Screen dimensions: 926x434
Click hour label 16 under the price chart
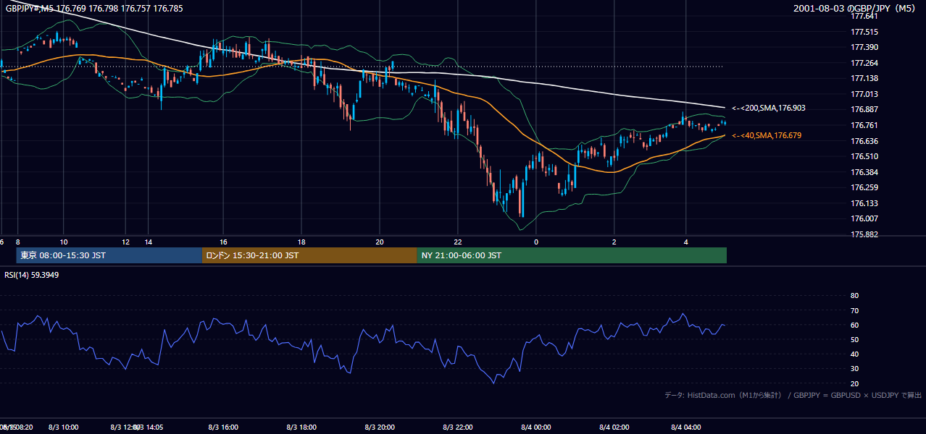(x=223, y=242)
